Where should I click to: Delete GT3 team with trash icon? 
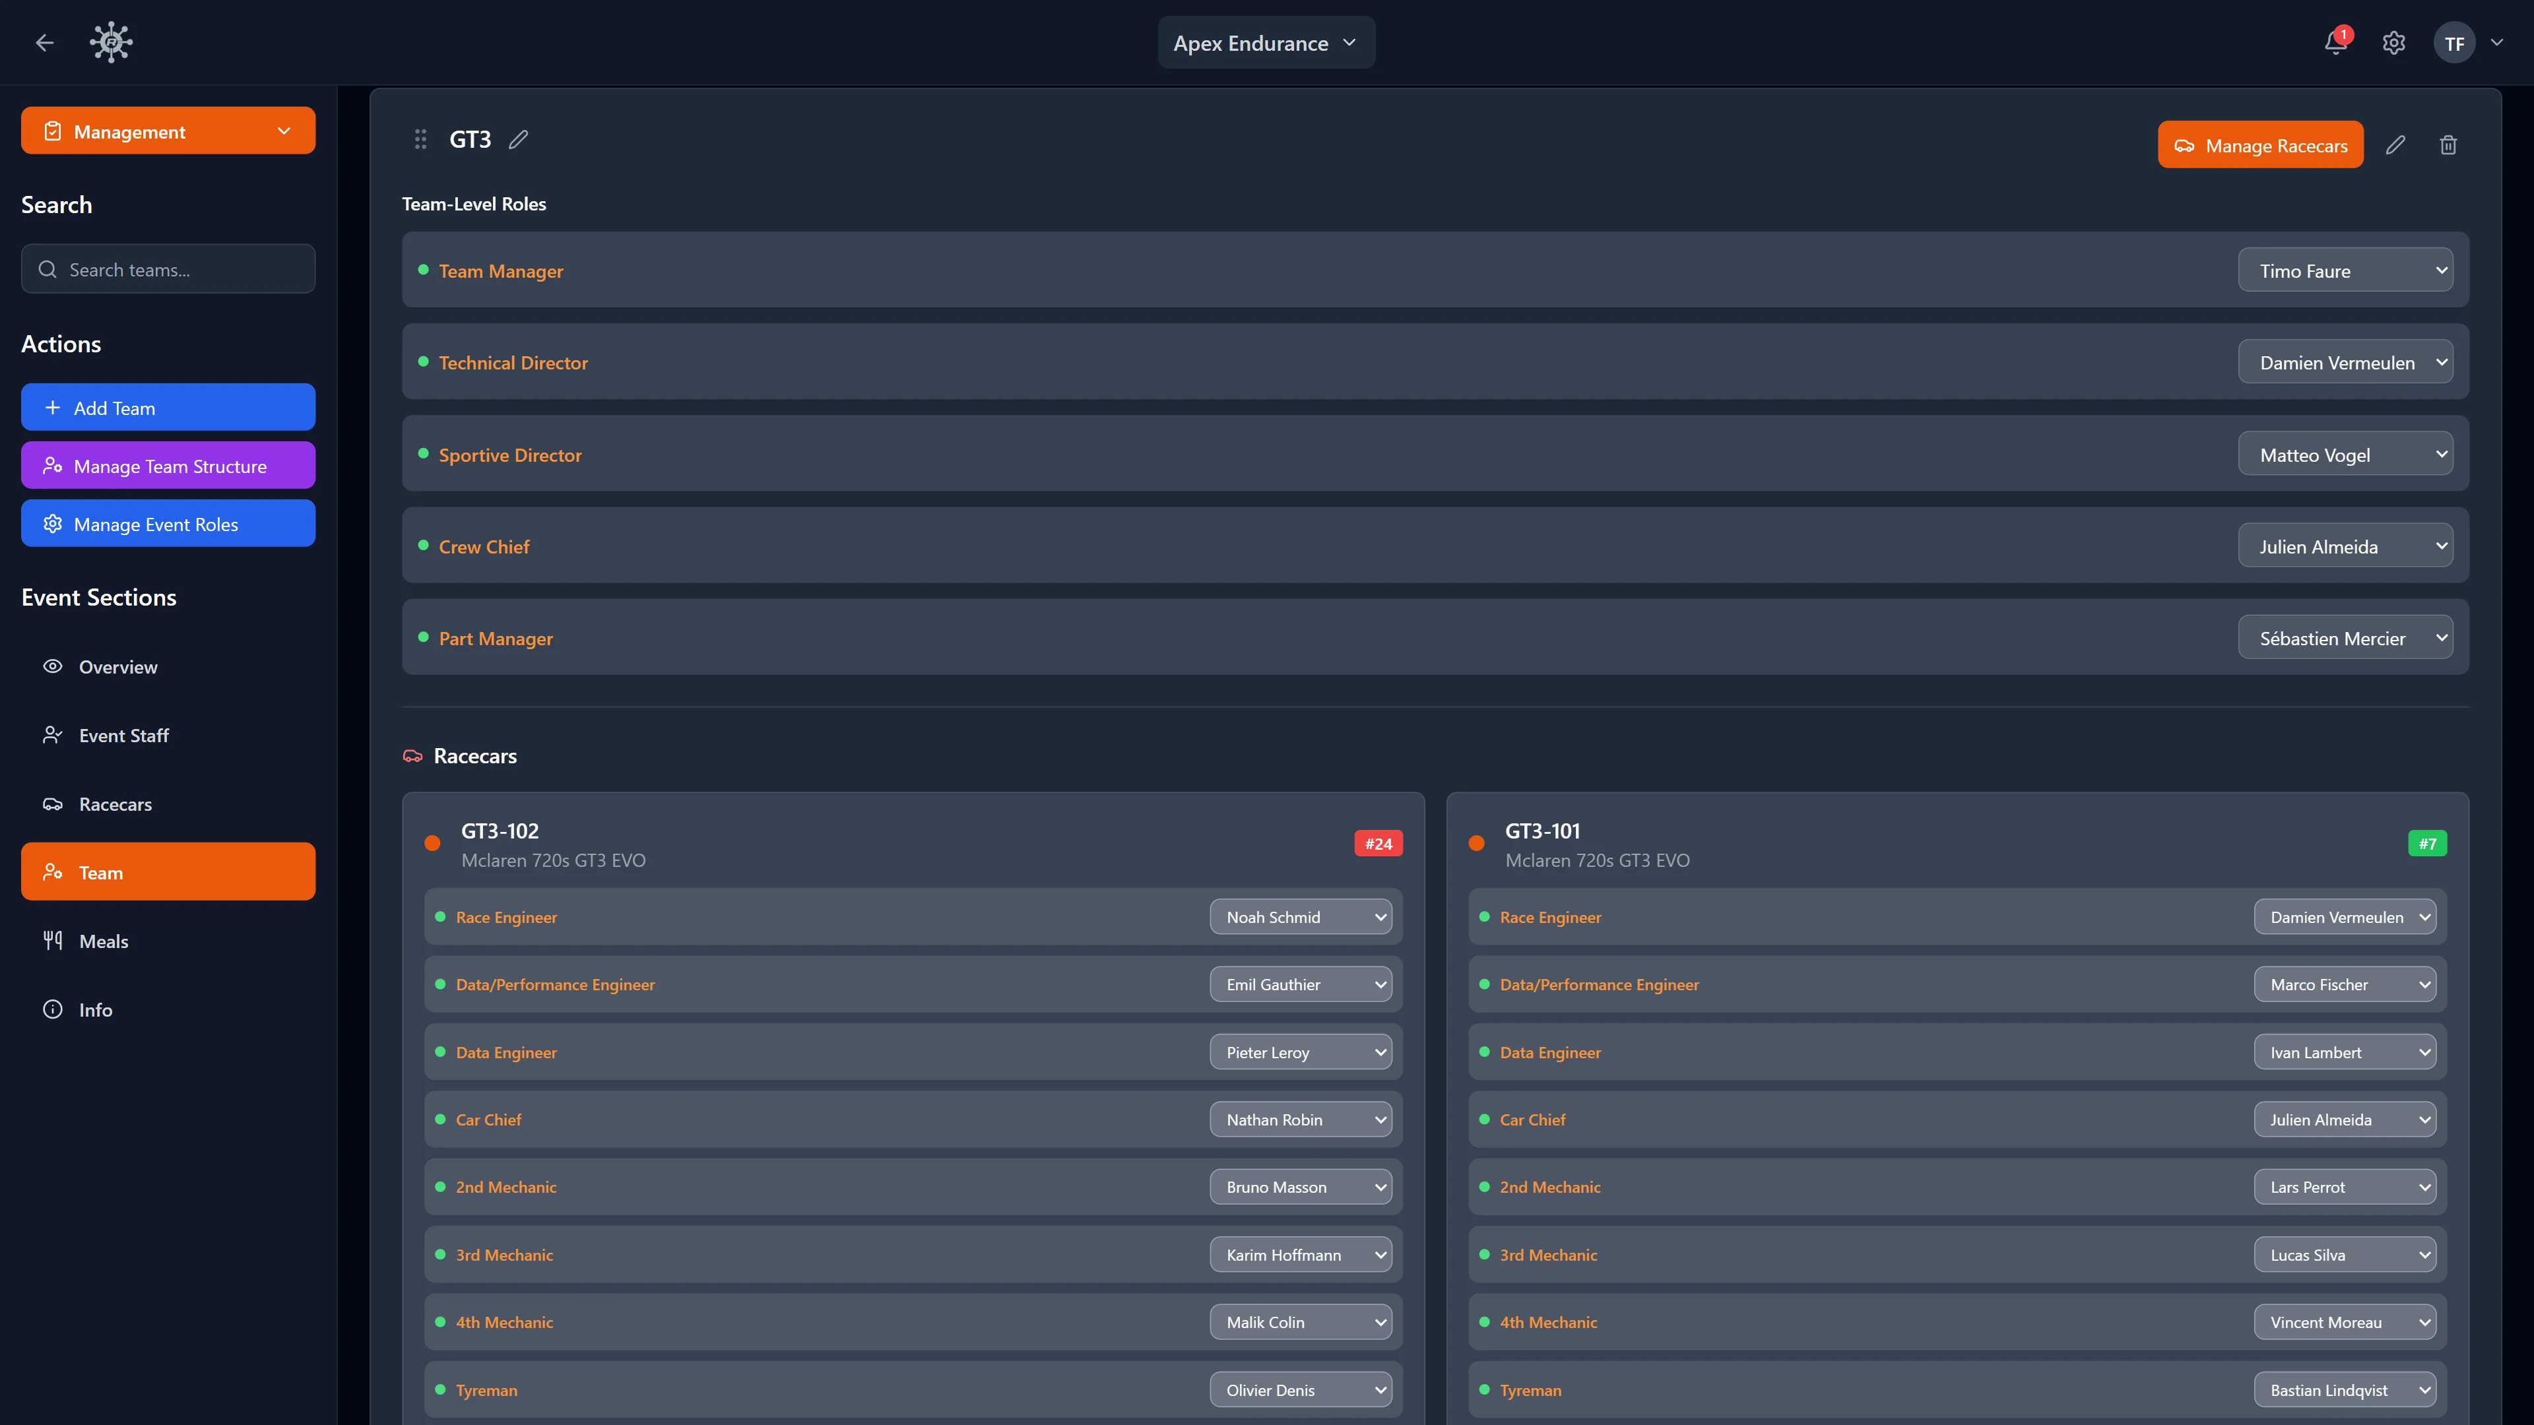[2448, 144]
